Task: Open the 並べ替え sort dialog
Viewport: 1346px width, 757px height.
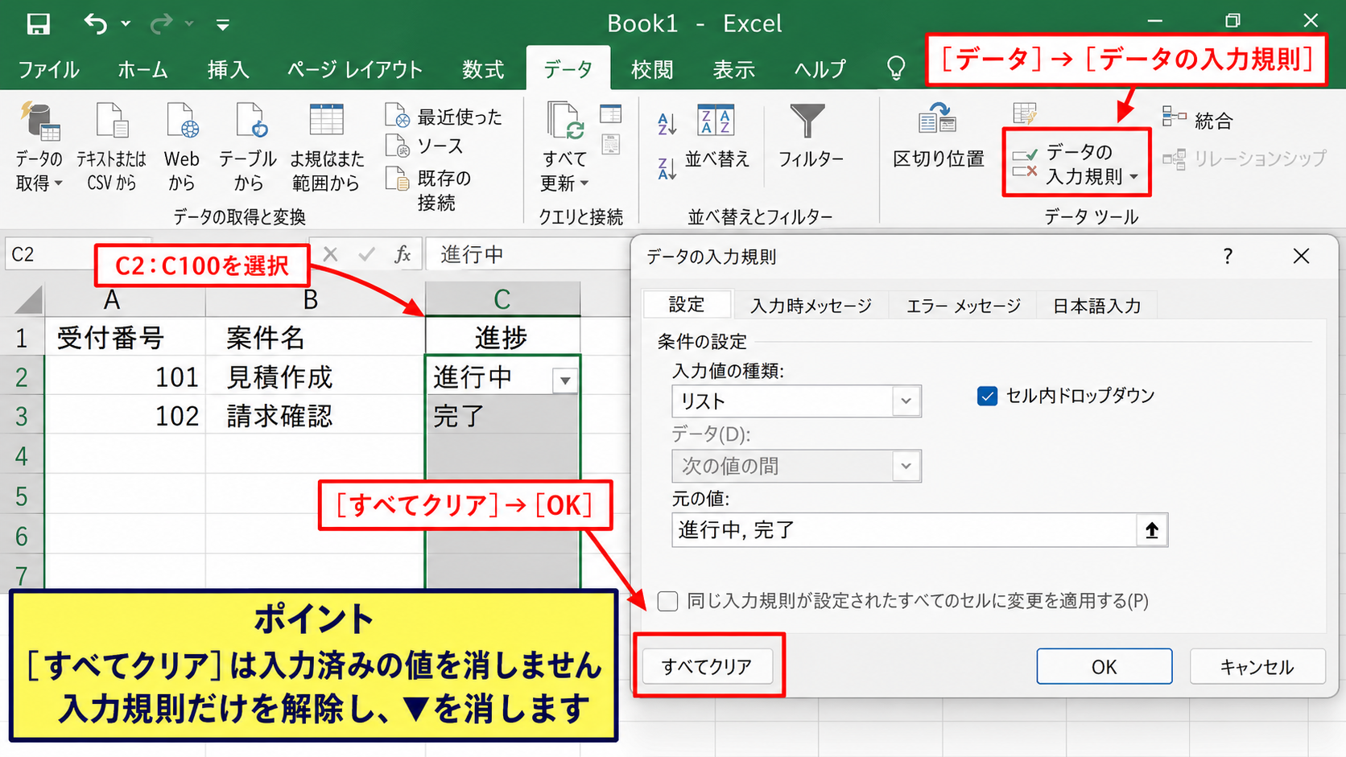Action: coord(716,135)
